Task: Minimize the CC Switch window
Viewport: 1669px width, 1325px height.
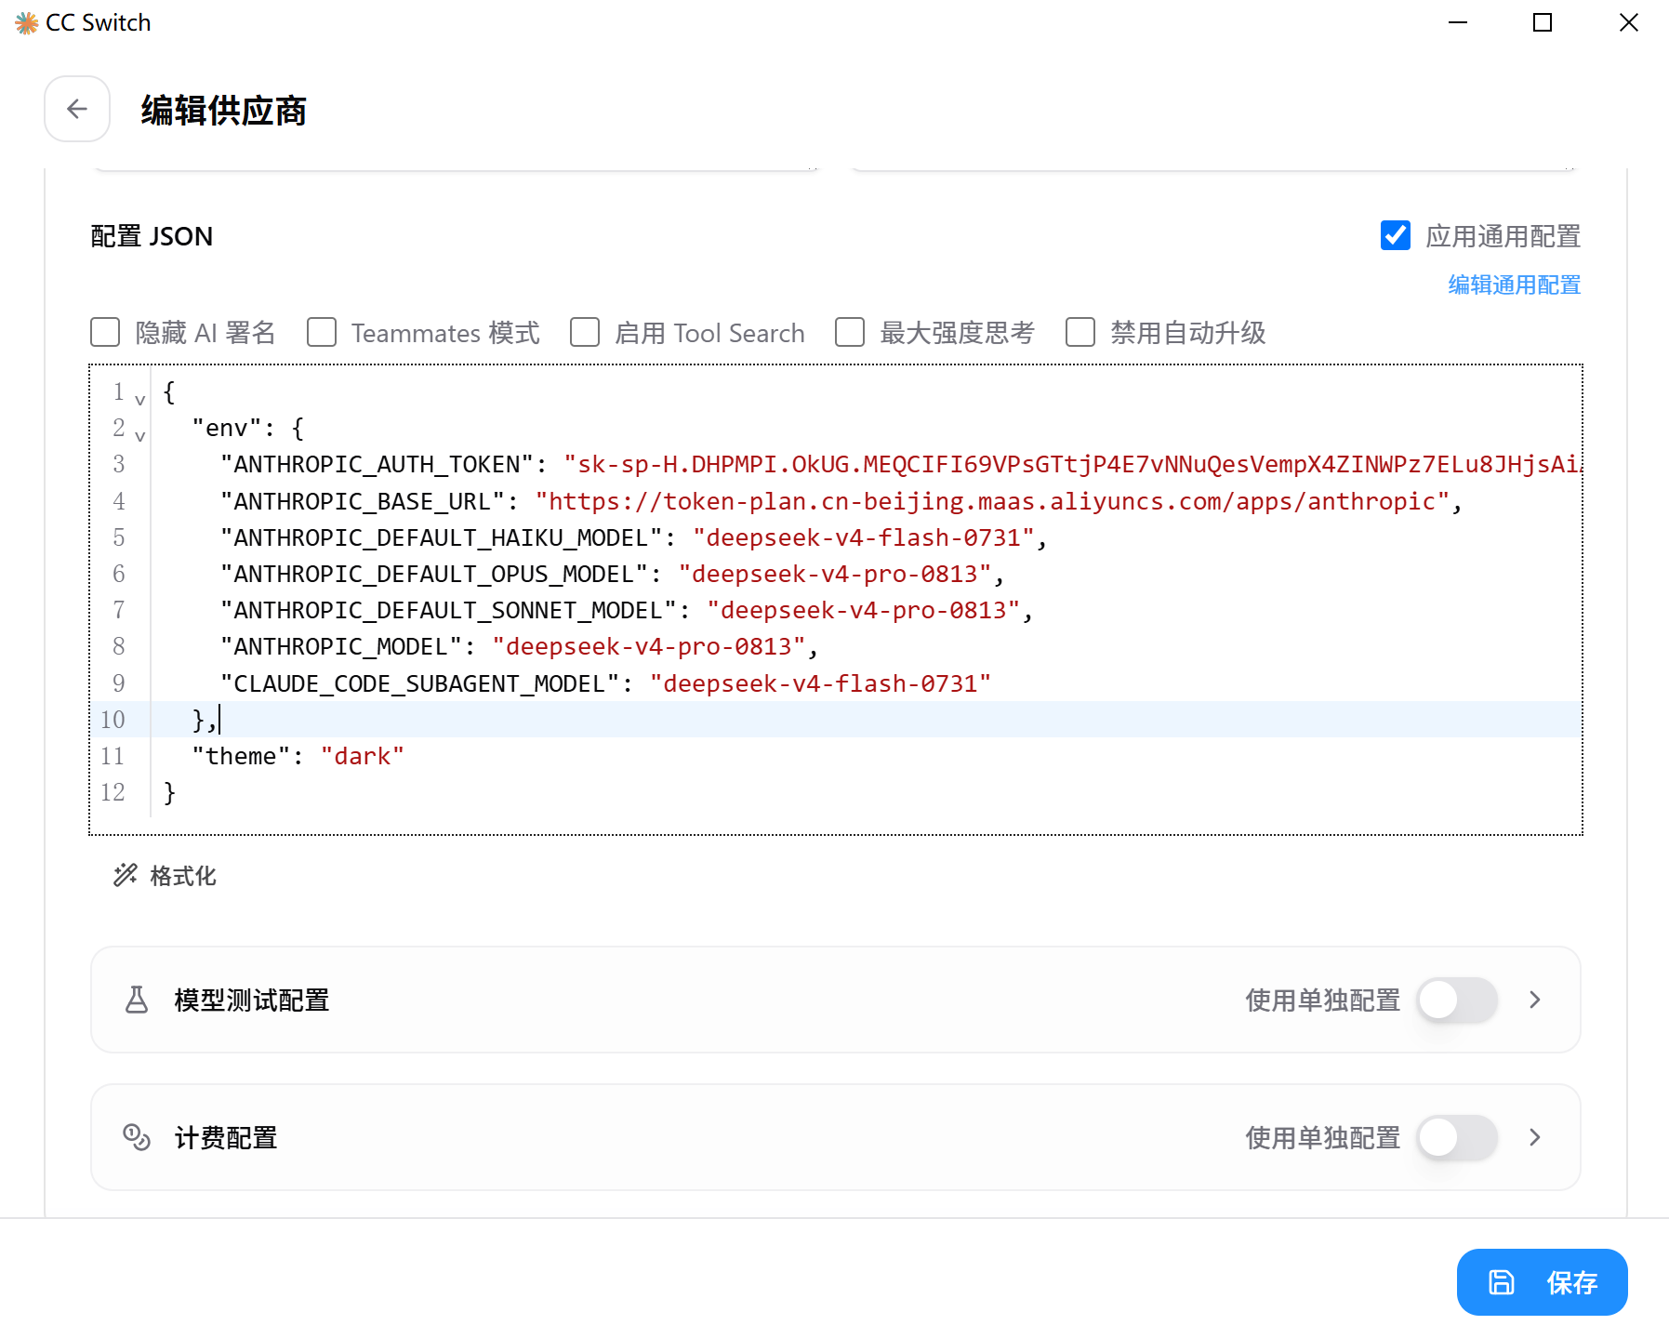Action: pyautogui.click(x=1458, y=22)
